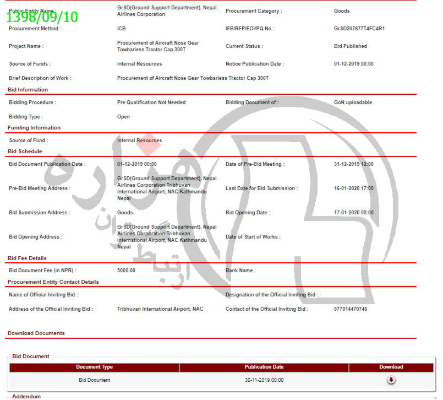The height and width of the screenshot is (400, 443).
Task: Click the bid submission deadline 16-01-2020 17:00
Action: (353, 188)
